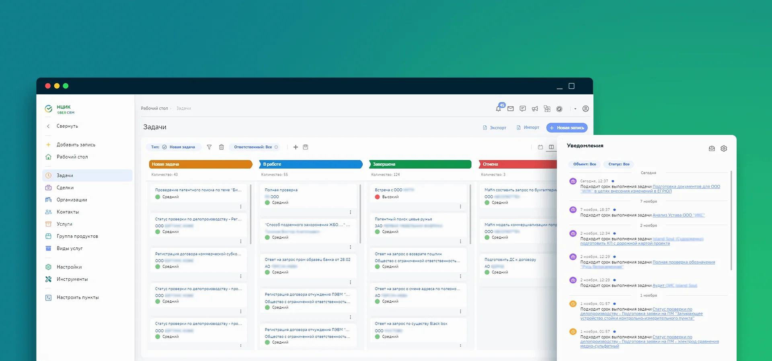Image resolution: width=772 pixels, height=361 pixels.
Task: Switch to the calendar view
Action: tap(540, 147)
